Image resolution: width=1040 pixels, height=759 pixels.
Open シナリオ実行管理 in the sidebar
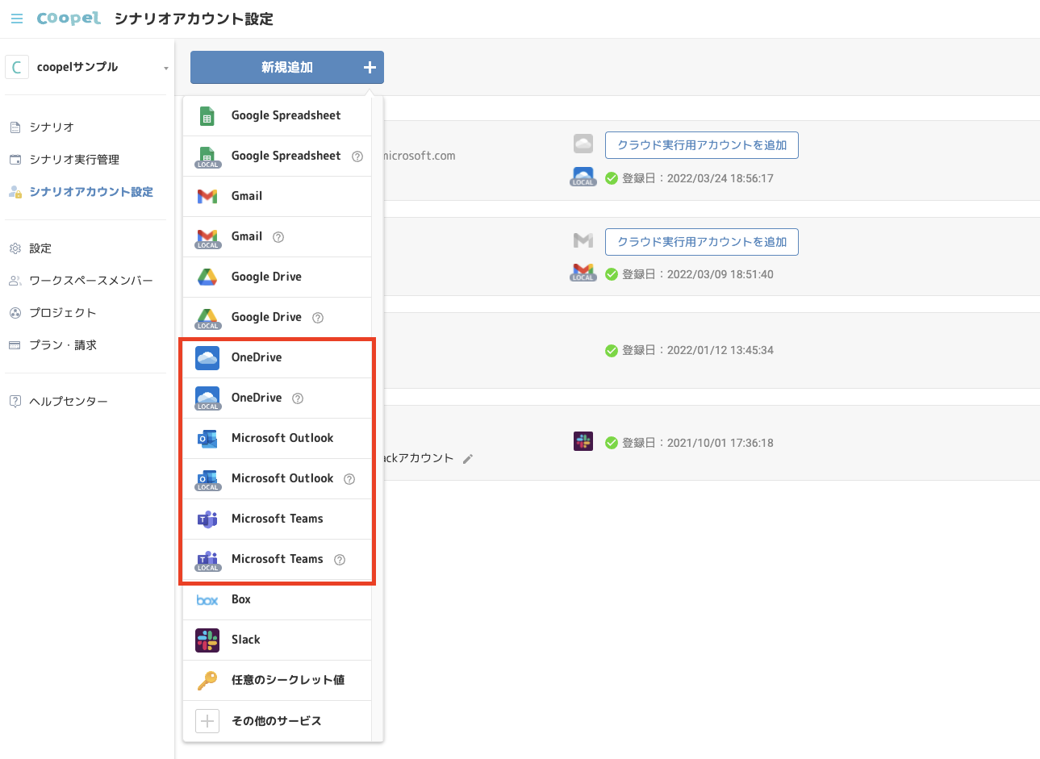click(x=74, y=160)
